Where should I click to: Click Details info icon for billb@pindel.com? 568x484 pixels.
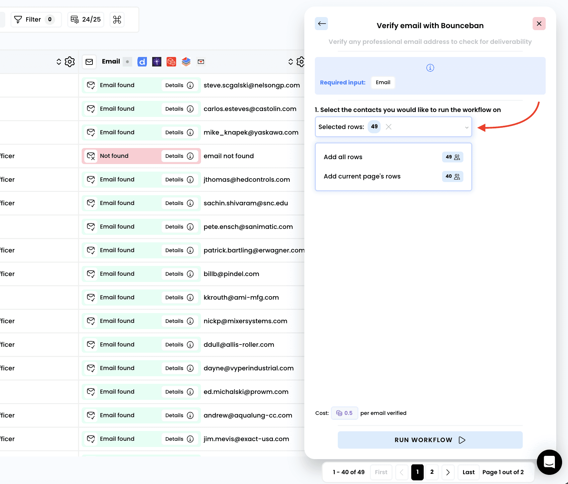(x=190, y=274)
